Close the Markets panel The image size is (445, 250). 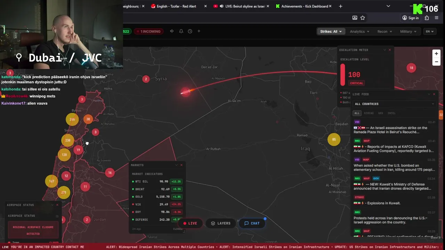(181, 165)
